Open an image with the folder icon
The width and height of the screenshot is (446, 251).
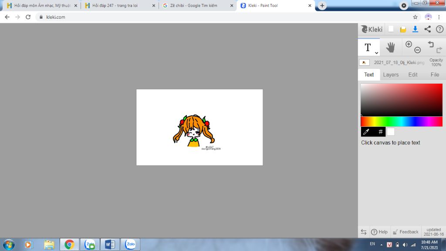click(x=403, y=29)
